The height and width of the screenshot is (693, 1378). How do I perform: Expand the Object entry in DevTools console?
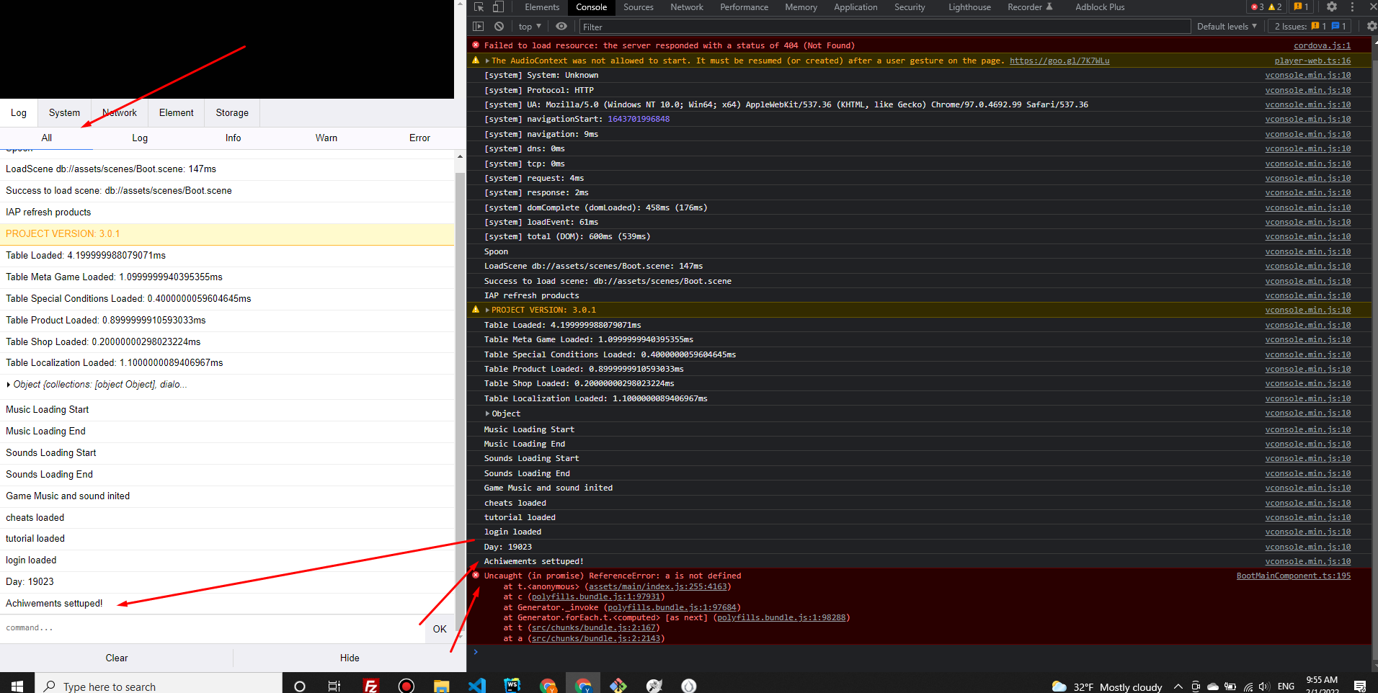click(x=488, y=413)
